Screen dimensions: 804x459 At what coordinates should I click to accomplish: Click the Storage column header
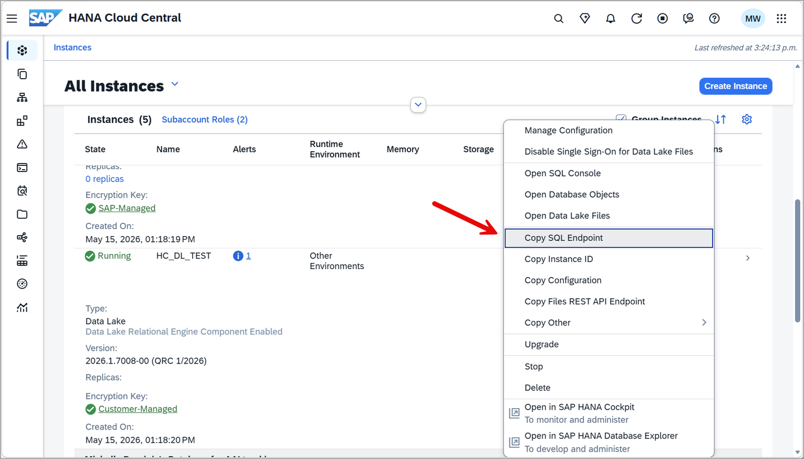478,149
